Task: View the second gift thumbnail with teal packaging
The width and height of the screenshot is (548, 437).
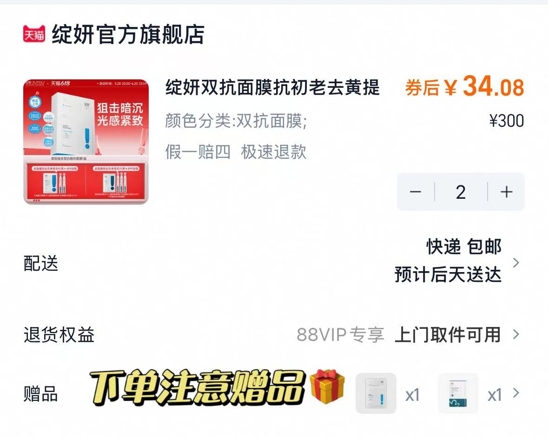Action: tap(458, 393)
